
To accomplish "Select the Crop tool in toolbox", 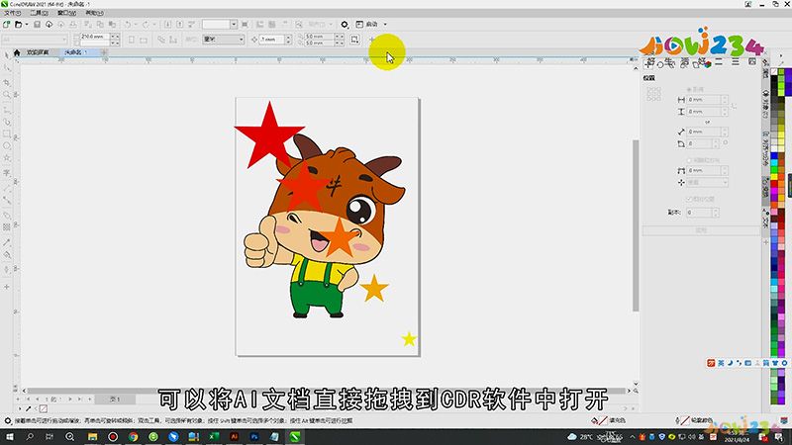I will coord(7,82).
